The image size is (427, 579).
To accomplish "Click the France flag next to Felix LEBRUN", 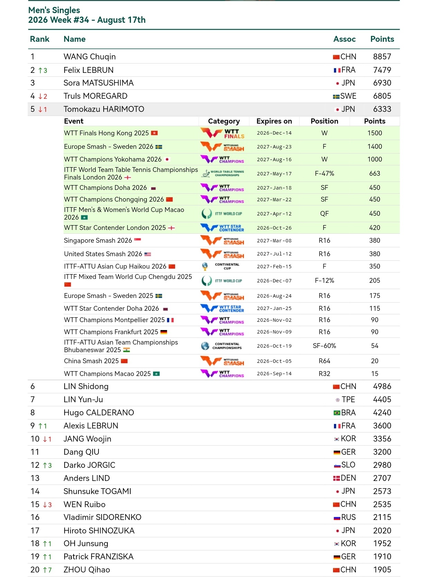I will click(337, 70).
